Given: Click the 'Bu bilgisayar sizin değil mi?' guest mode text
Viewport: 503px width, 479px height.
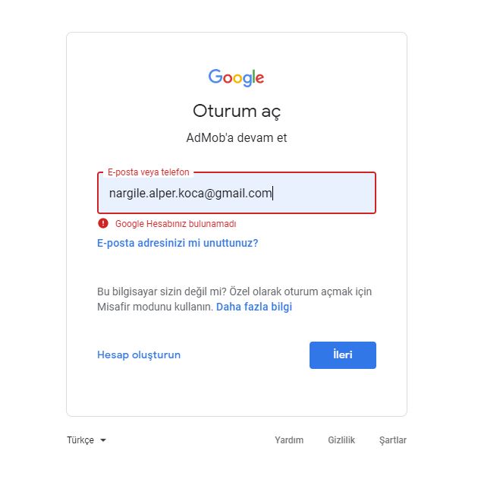Looking at the screenshot, I should tap(162, 291).
